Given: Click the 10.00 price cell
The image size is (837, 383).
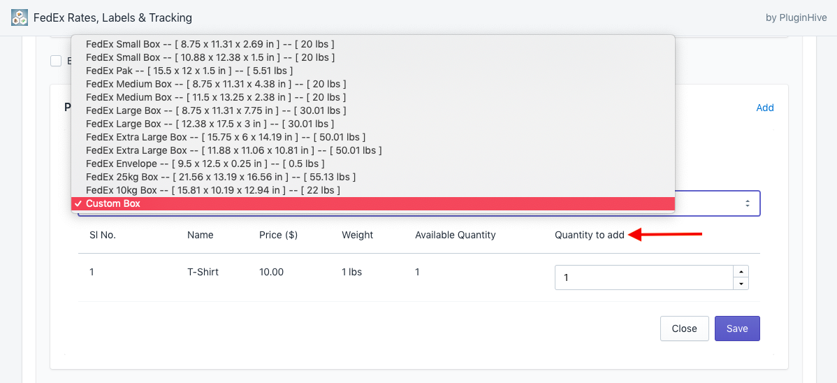Looking at the screenshot, I should click(x=271, y=272).
